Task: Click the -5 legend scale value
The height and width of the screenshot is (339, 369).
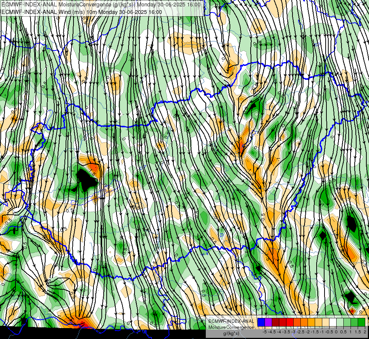Action: point(265,332)
